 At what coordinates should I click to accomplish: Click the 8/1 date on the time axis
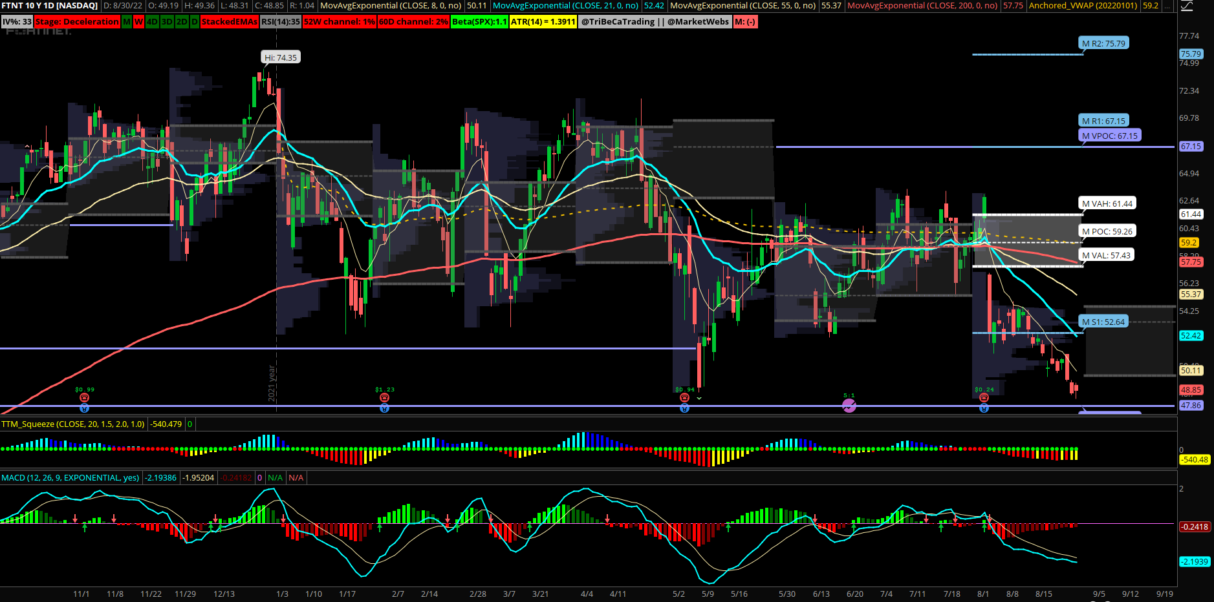click(x=983, y=594)
